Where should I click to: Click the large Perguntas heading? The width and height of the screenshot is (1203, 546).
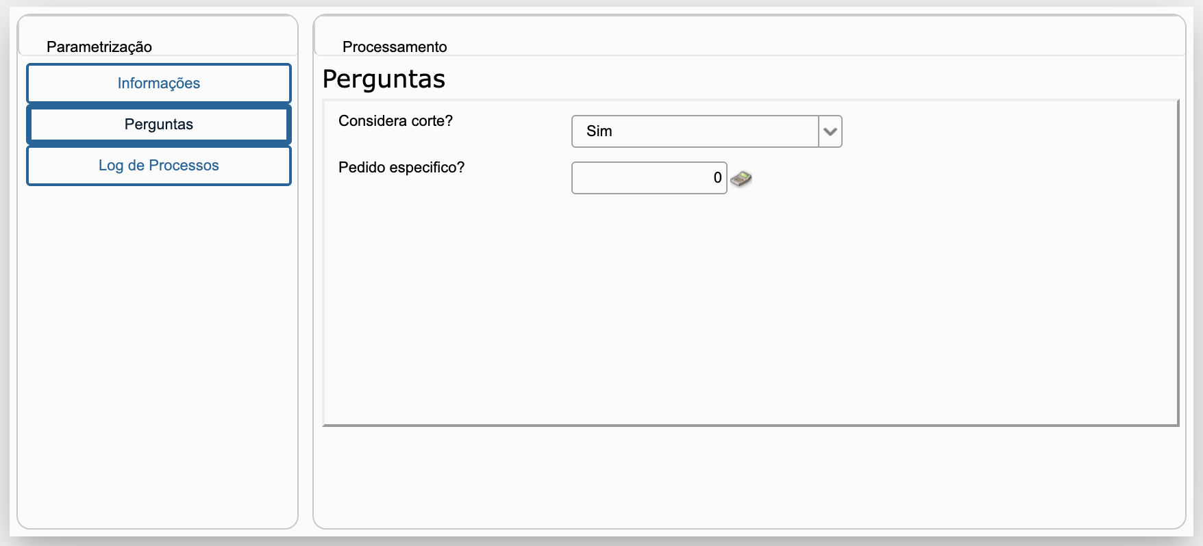[x=384, y=79]
